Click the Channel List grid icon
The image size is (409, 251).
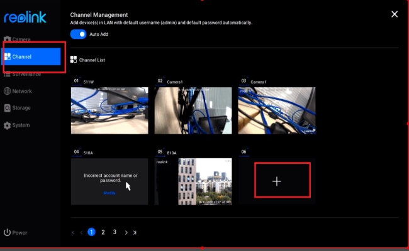[x=74, y=60]
